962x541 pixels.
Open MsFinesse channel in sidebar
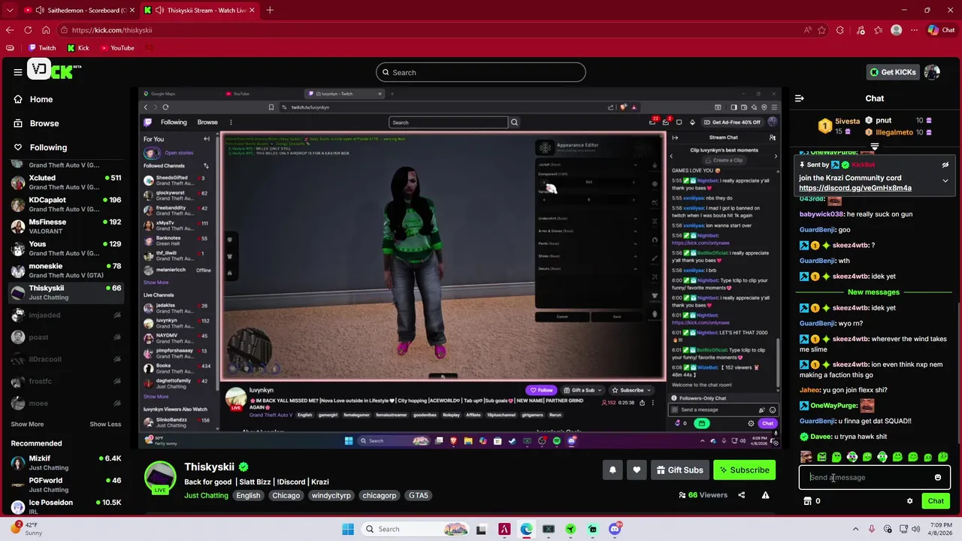click(66, 226)
